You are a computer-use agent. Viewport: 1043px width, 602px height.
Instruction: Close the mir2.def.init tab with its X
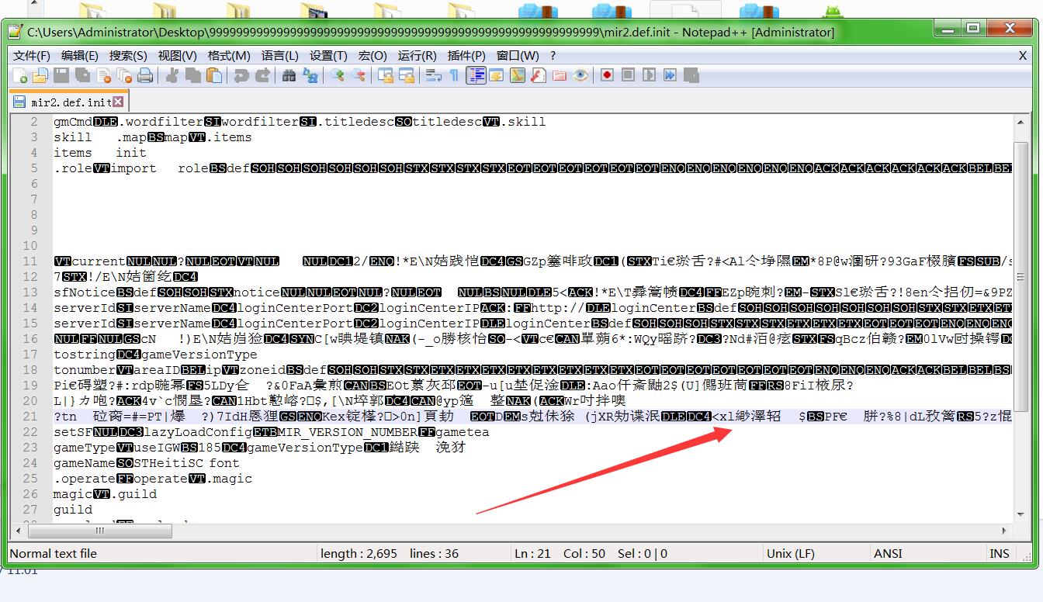[118, 102]
